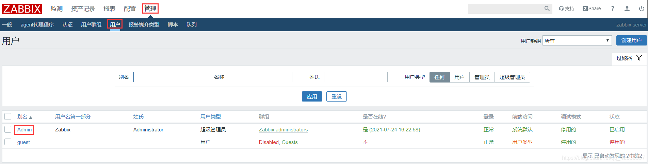Toggle the 过滤器 filter funnel icon
Viewport: 648px width, 164px height.
(639, 58)
